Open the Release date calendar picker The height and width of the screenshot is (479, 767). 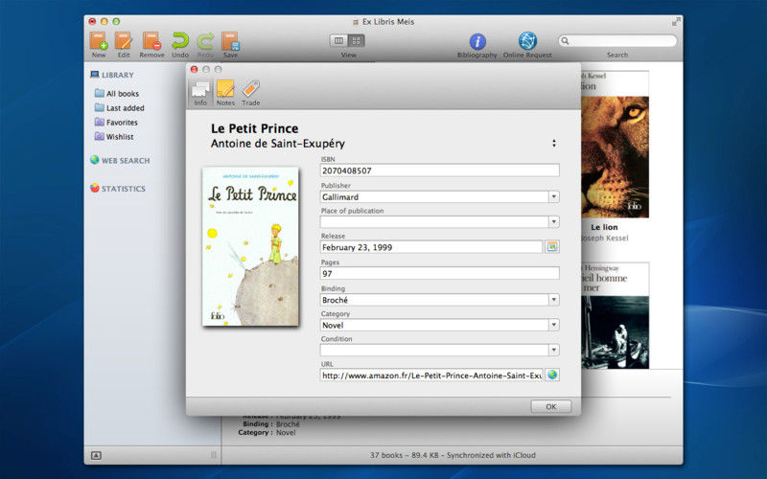point(552,247)
